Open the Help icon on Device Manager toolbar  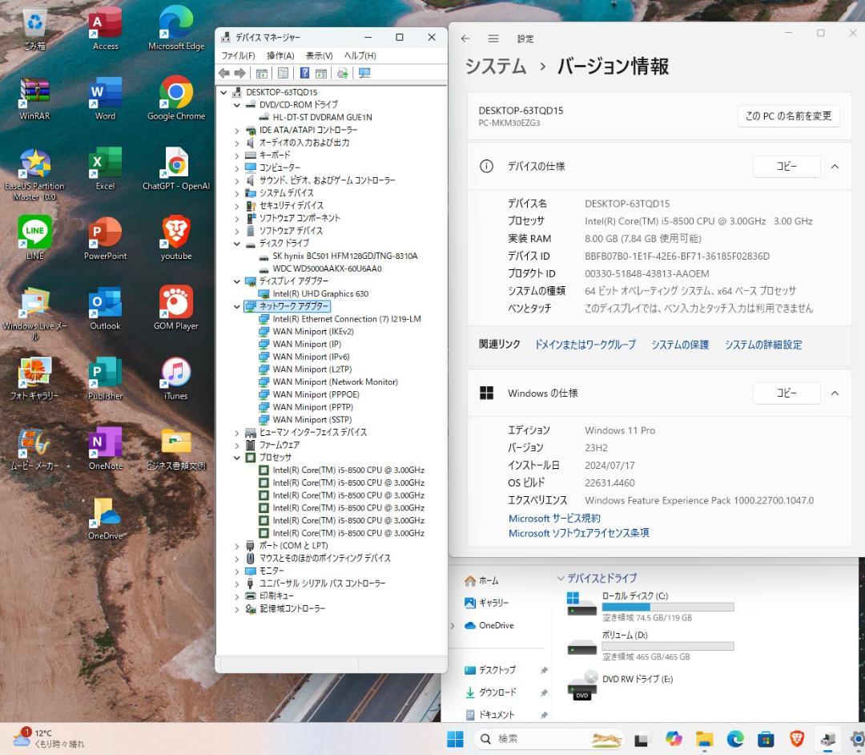pos(305,73)
